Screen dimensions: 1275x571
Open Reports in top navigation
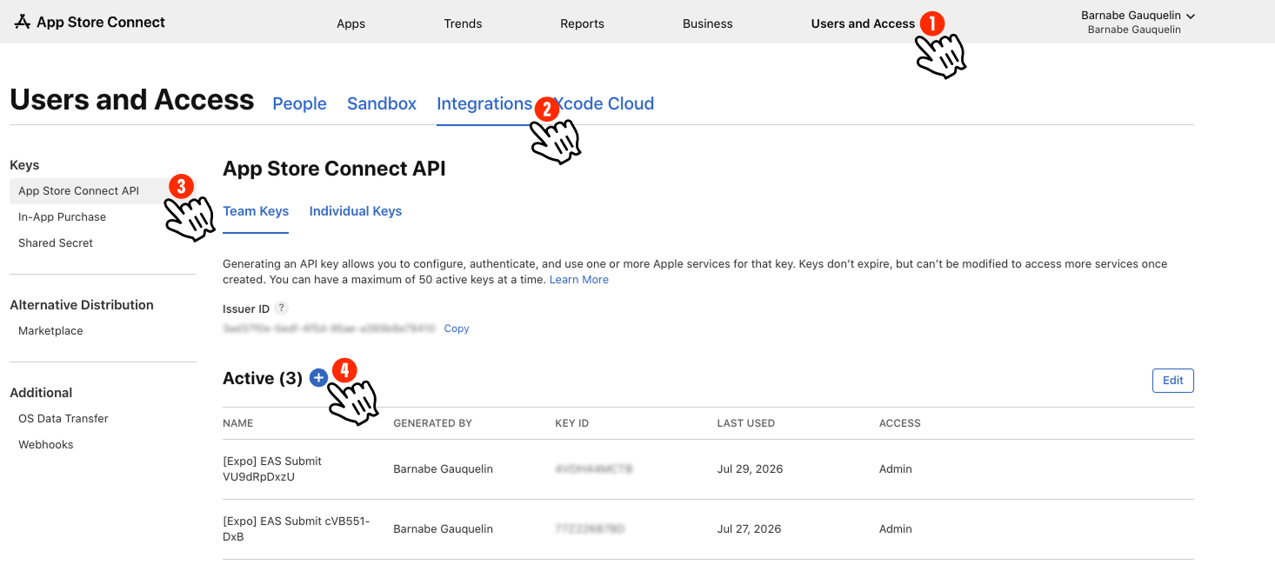pyautogui.click(x=582, y=23)
